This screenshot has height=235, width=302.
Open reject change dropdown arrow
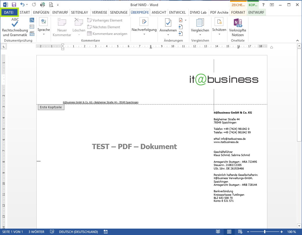pyautogui.click(x=186, y=20)
